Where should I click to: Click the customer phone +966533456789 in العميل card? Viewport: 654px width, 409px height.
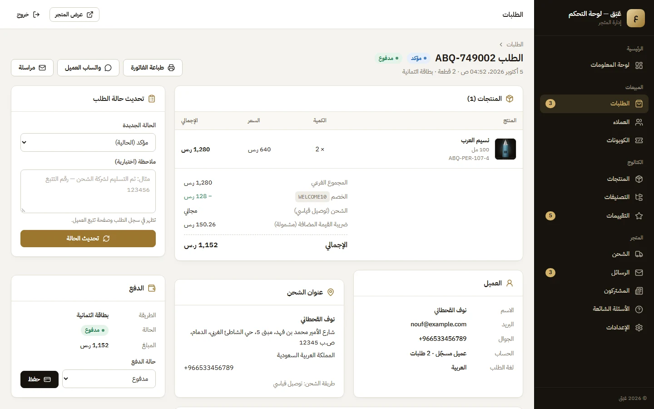[x=443, y=339]
